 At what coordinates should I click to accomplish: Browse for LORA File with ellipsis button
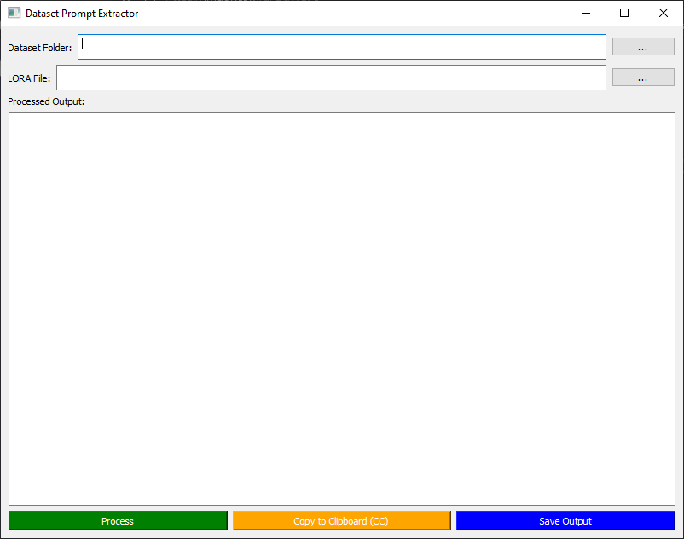pyautogui.click(x=643, y=78)
